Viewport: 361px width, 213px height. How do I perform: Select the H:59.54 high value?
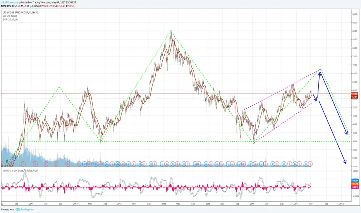click(x=53, y=6)
